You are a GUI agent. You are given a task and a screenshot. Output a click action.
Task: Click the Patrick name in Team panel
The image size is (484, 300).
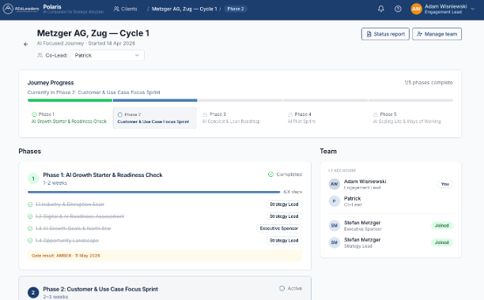(352, 199)
